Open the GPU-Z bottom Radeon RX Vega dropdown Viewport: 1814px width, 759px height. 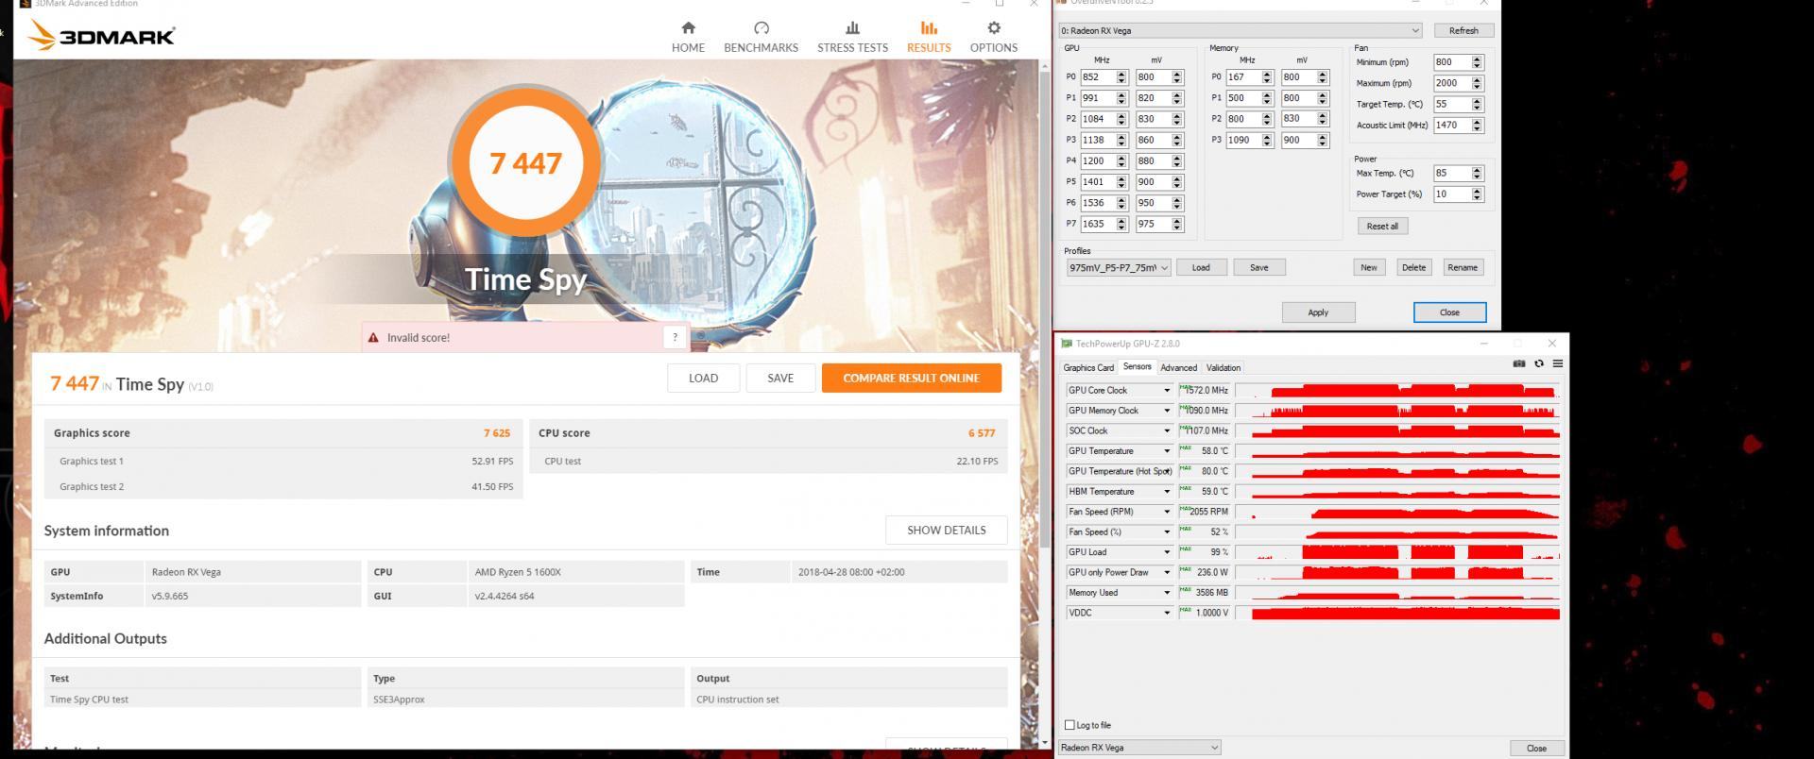pos(1139,748)
